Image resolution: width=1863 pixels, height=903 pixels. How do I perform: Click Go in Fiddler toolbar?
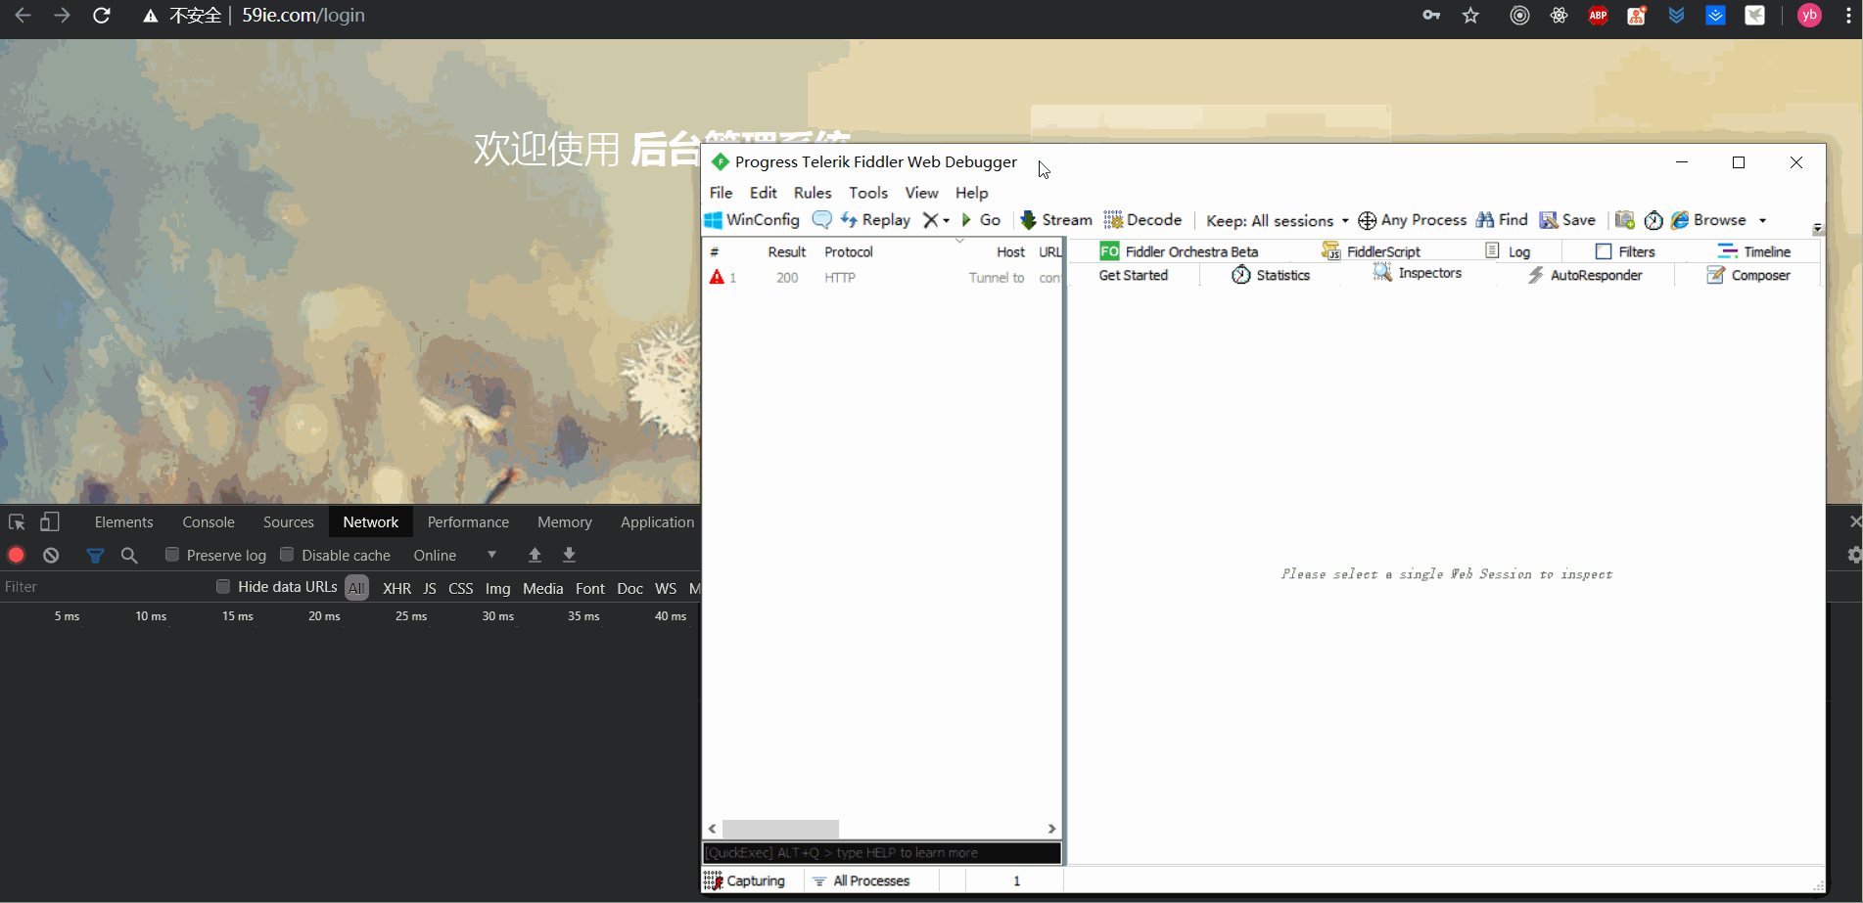pyautogui.click(x=981, y=220)
